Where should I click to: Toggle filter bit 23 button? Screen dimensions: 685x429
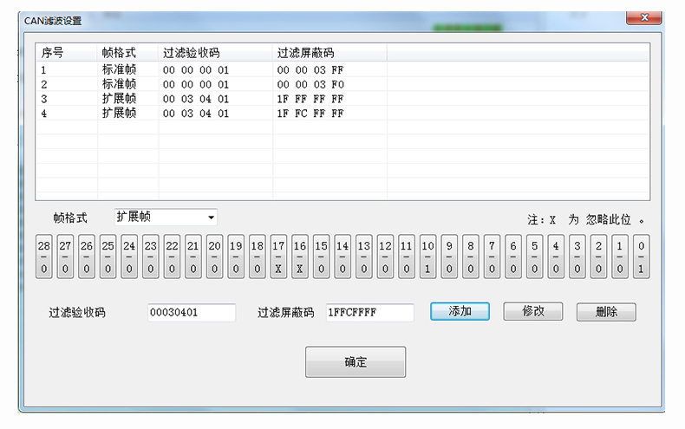(151, 257)
